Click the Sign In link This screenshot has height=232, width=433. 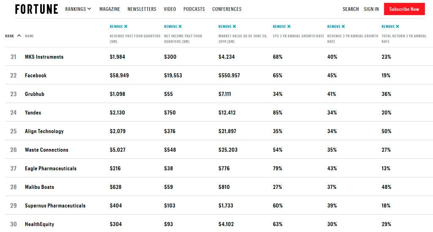coord(371,9)
